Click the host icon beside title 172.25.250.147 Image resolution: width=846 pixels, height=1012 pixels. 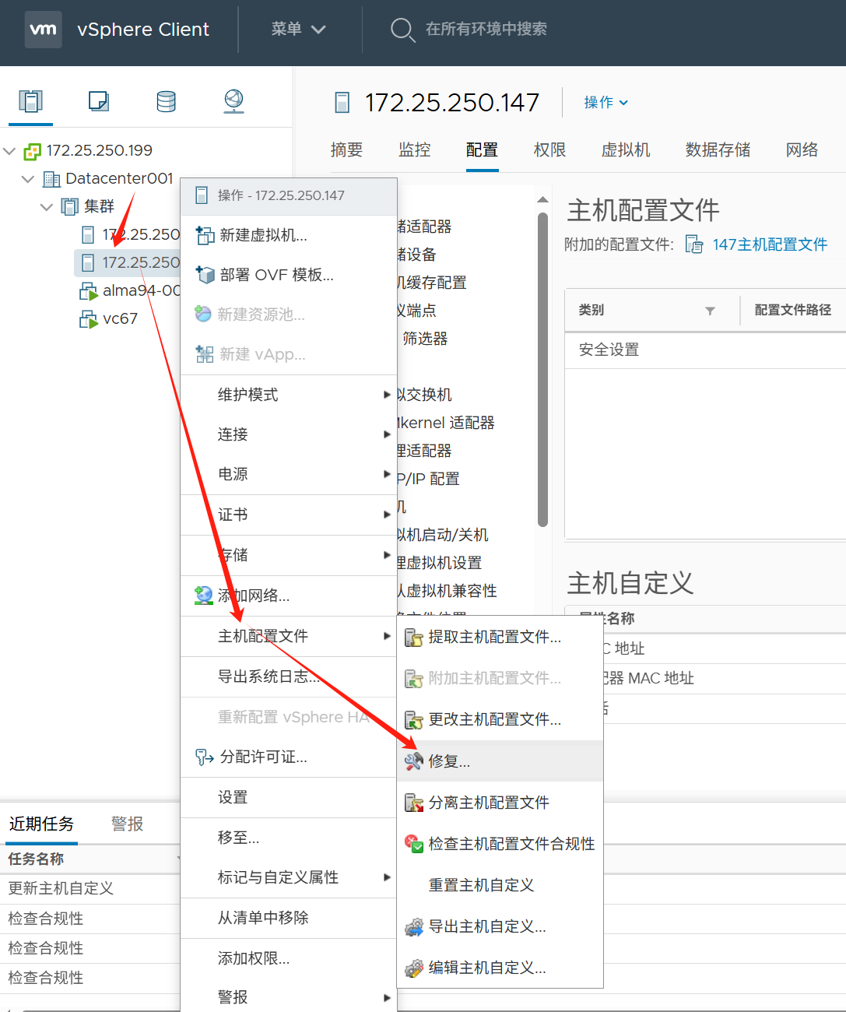click(x=342, y=103)
